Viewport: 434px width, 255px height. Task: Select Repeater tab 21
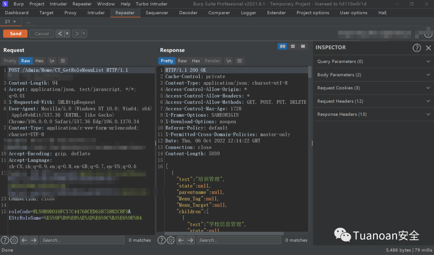point(7,22)
